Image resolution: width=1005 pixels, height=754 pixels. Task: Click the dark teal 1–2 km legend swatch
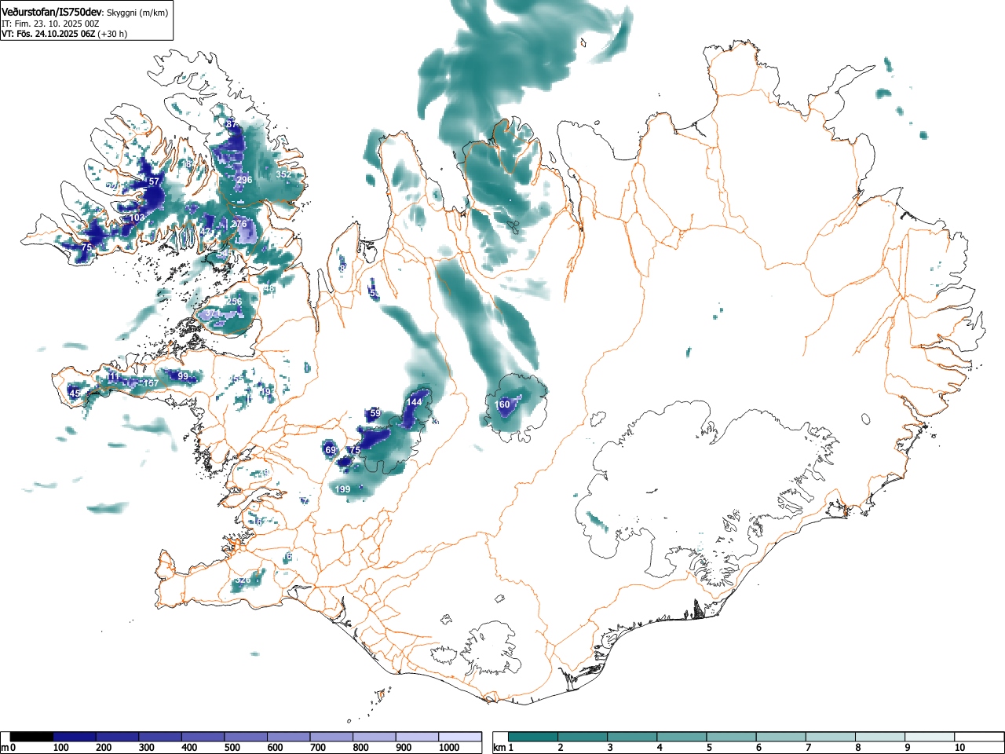pos(533,737)
